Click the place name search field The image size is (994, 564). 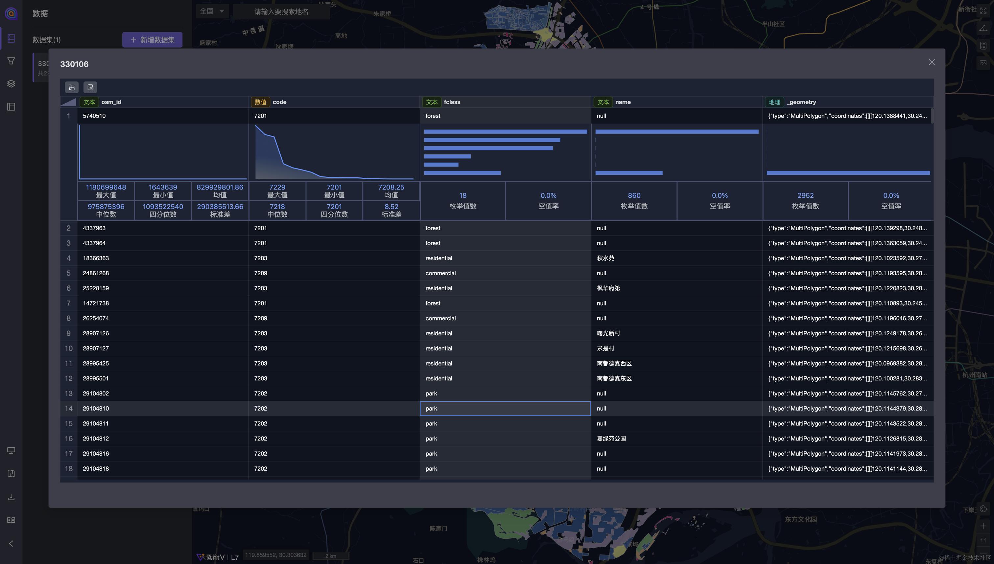point(281,11)
